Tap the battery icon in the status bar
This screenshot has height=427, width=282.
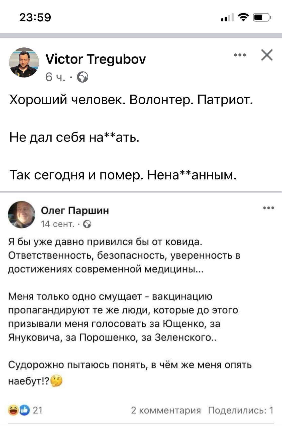click(x=261, y=18)
